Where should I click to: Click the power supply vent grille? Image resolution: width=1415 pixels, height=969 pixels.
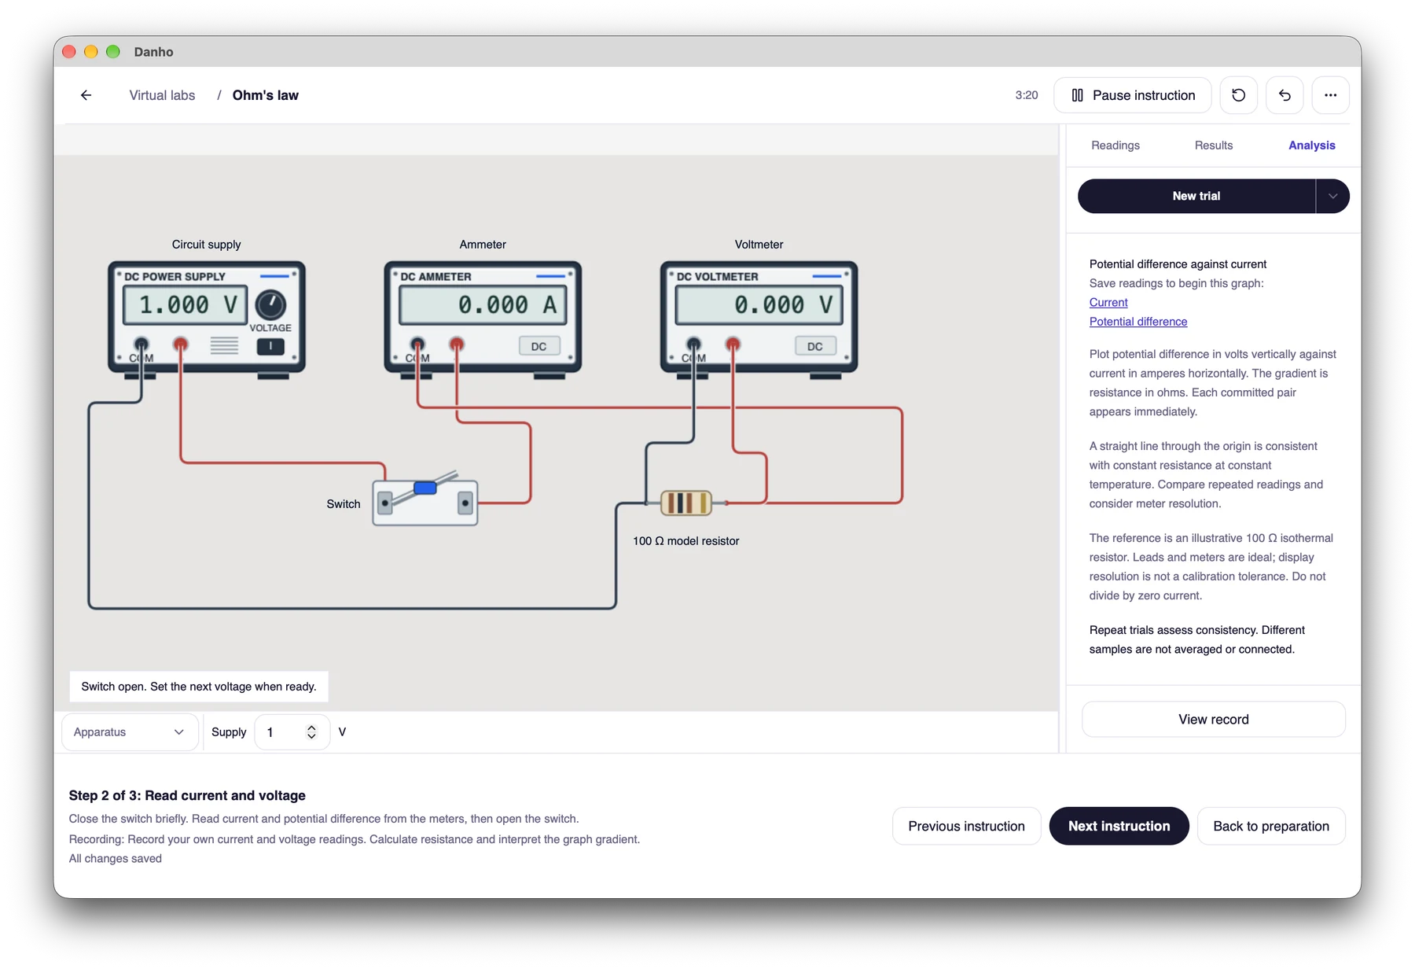[224, 346]
